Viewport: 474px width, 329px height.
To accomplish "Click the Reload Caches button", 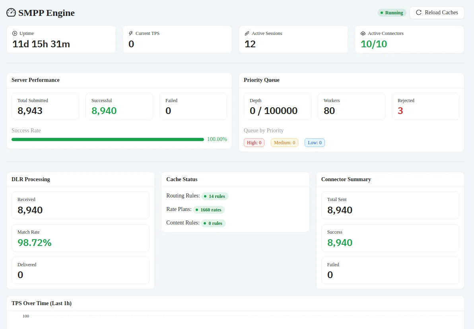I will [437, 13].
